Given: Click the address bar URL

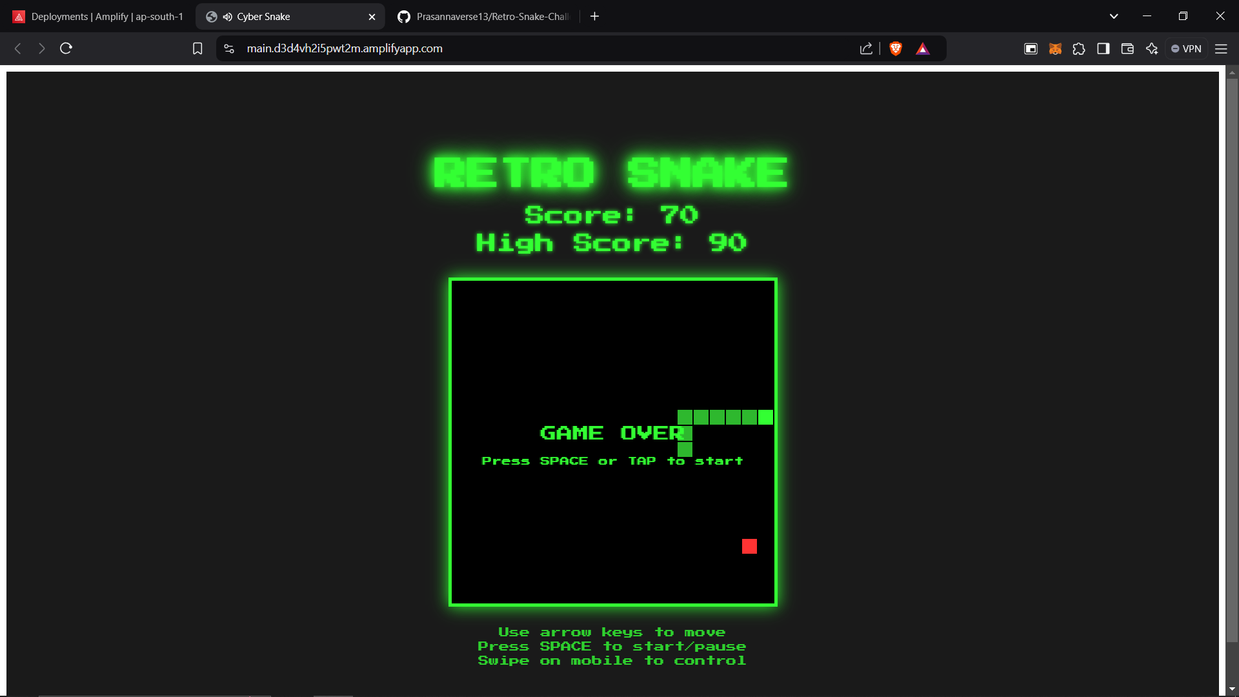Looking at the screenshot, I should tap(345, 48).
